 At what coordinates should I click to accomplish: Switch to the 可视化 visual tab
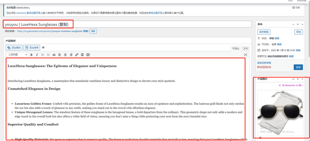236,48
